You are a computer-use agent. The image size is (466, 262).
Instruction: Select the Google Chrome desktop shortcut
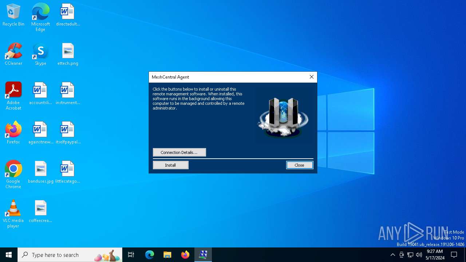tap(13, 175)
